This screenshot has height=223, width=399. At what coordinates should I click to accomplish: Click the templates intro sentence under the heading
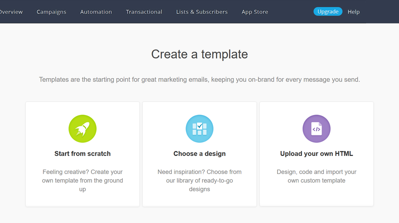click(x=199, y=80)
